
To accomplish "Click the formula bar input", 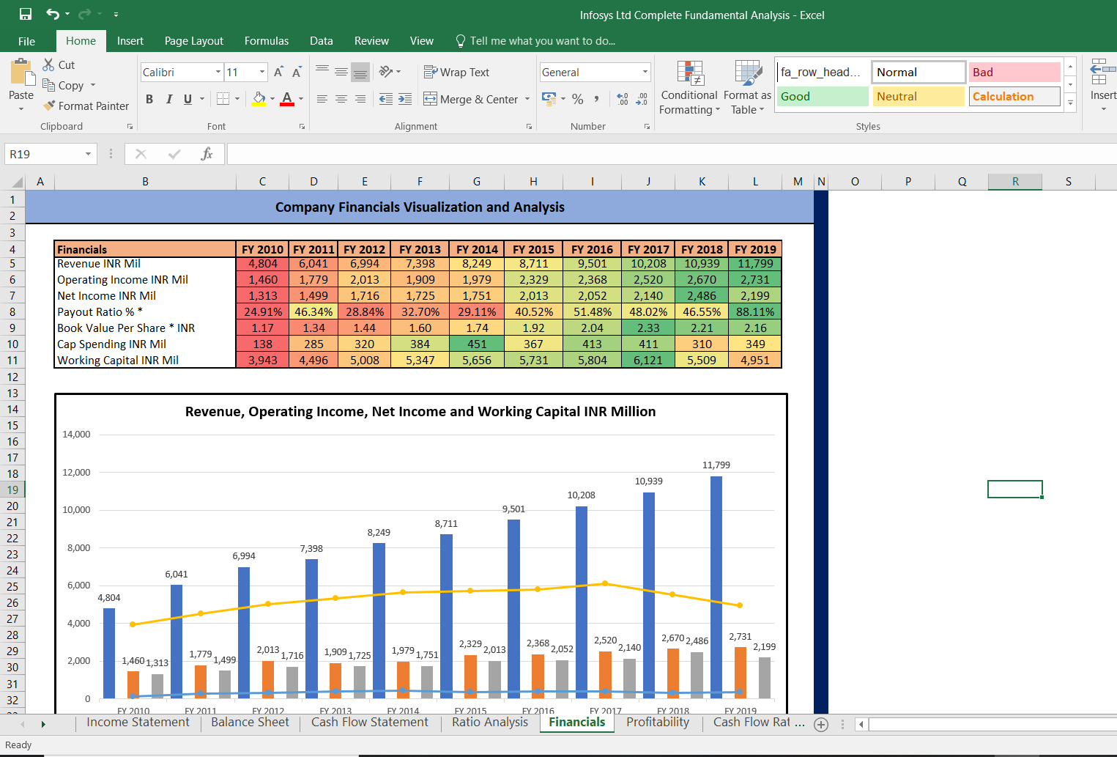I will pyautogui.click(x=672, y=154).
